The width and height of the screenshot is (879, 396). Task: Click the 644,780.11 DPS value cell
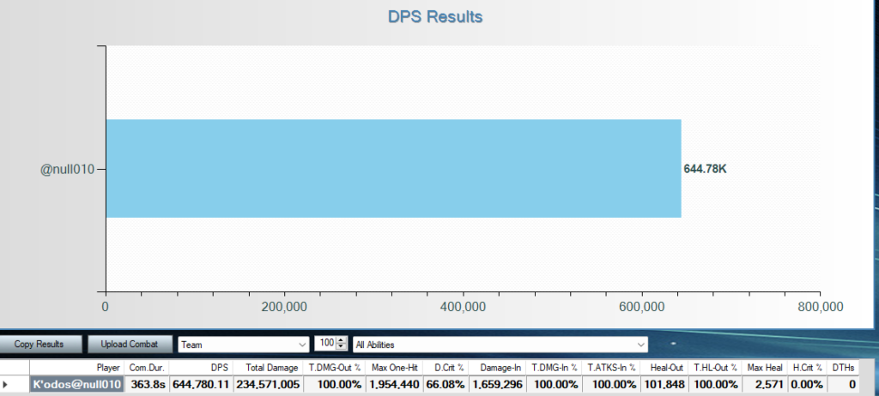(202, 385)
